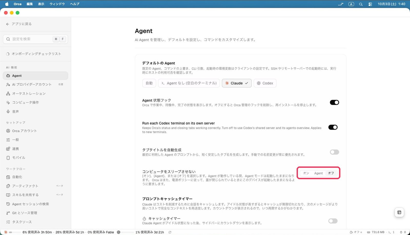Open the ウィンドウ menu in menu bar
This screenshot has width=410, height=235.
pos(57,4)
